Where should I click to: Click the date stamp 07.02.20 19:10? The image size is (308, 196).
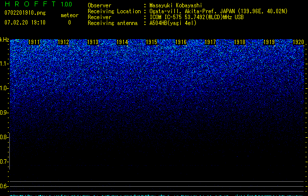[x=25, y=23]
